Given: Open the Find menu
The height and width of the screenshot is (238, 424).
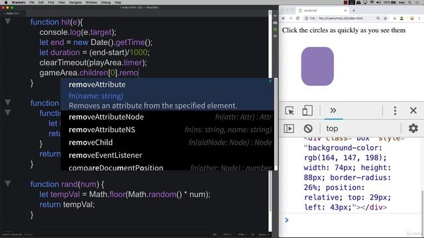Looking at the screenshot, I should point(51,3).
